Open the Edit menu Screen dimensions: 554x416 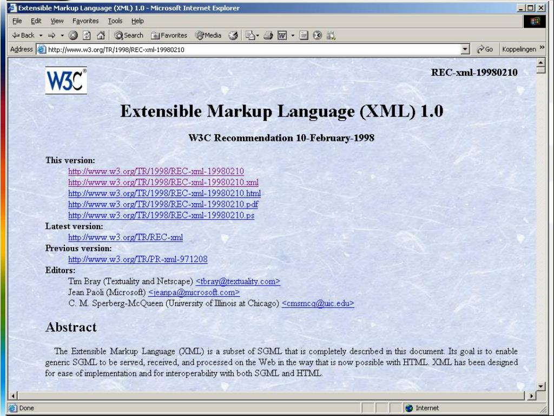tap(36, 21)
